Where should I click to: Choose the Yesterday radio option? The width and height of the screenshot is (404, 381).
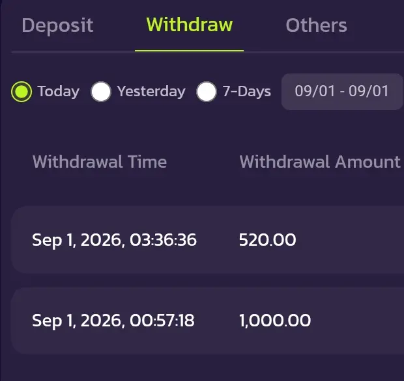101,92
